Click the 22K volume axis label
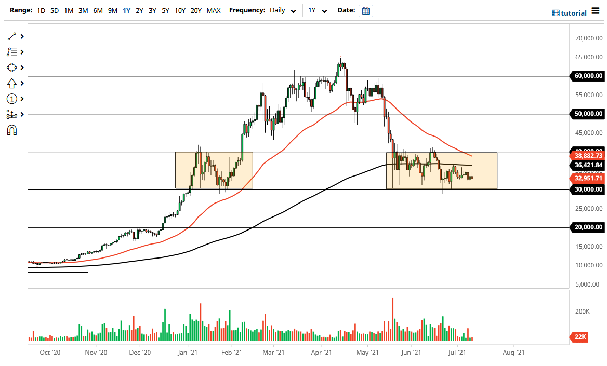The image size is (607, 366). tap(578, 337)
